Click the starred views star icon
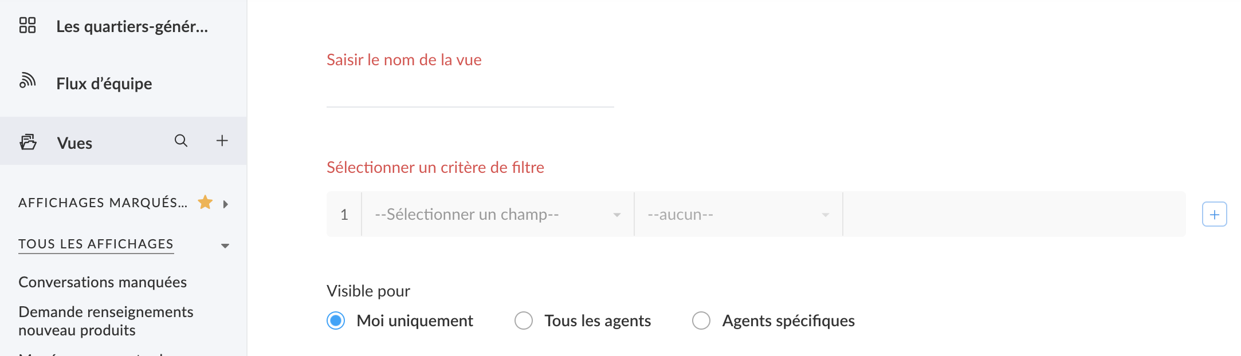Image resolution: width=1241 pixels, height=356 pixels. tap(205, 203)
